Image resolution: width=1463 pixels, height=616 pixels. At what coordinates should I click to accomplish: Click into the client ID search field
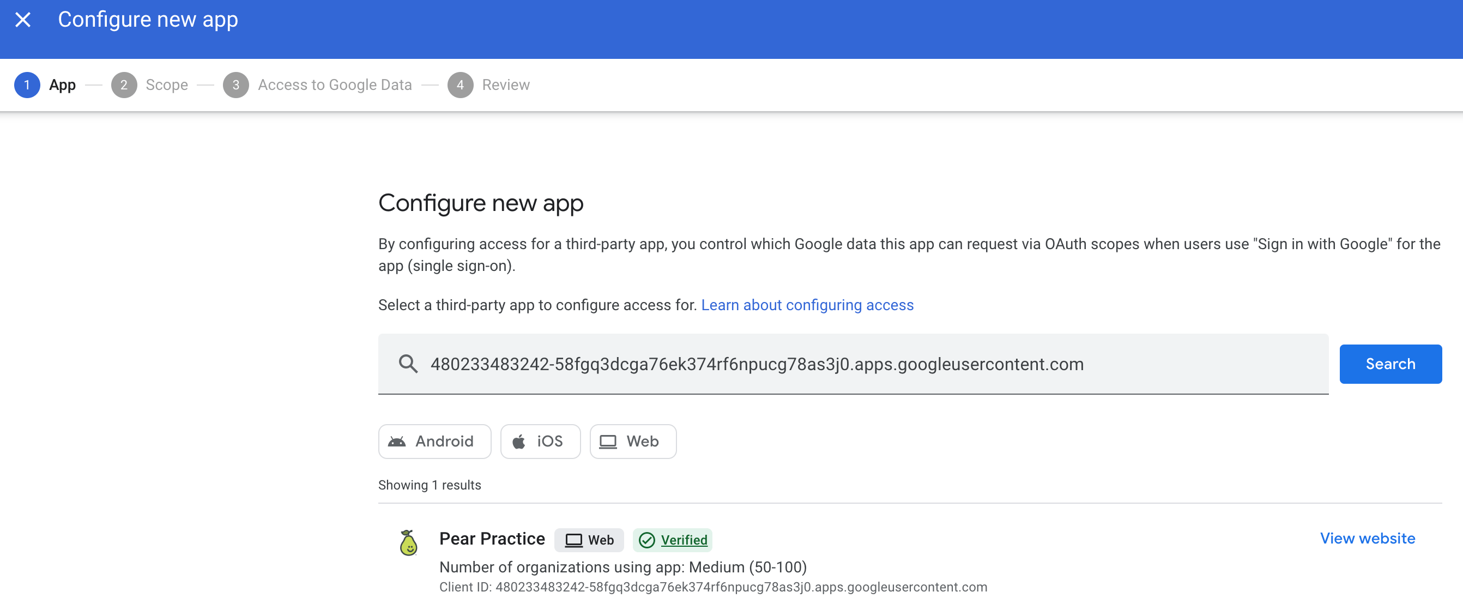click(853, 364)
